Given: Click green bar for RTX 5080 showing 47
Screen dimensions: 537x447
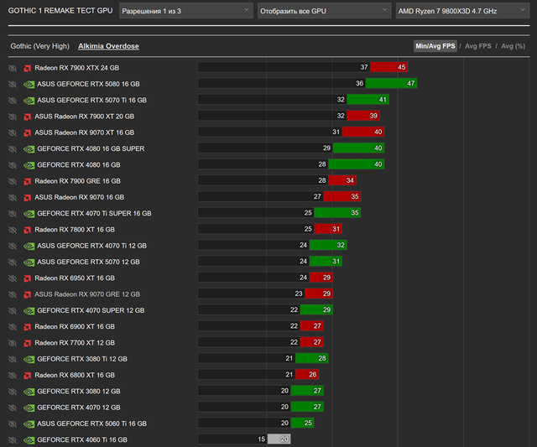Looking at the screenshot, I should point(391,83).
